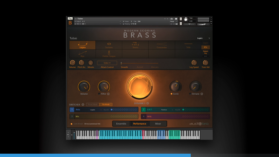Screen dimensions: 279x157
Task: Click the Leg Speed knob
Action: 194,63
